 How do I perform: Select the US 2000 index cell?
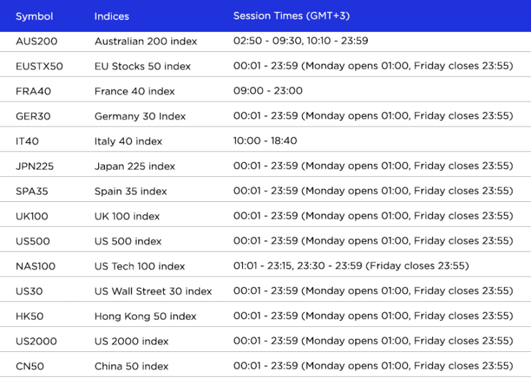[131, 341]
